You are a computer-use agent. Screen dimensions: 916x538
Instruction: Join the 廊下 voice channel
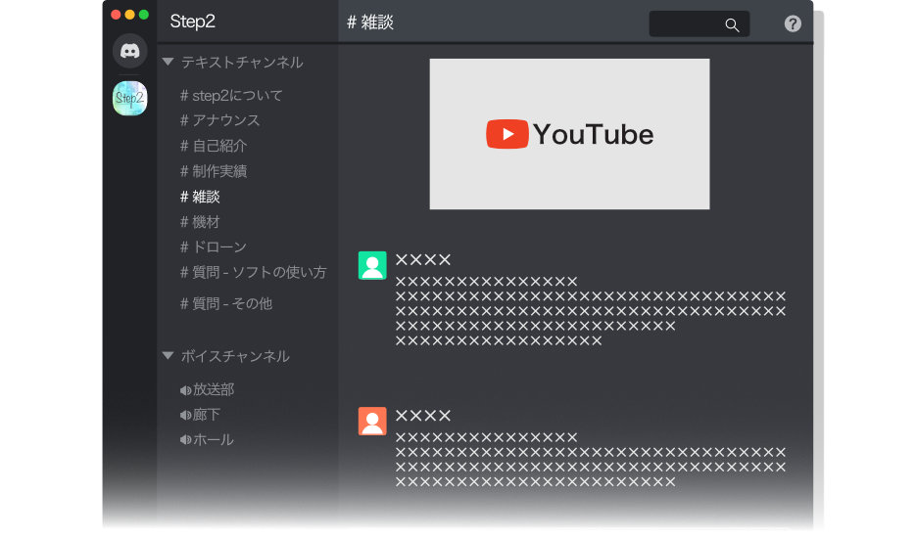(201, 415)
